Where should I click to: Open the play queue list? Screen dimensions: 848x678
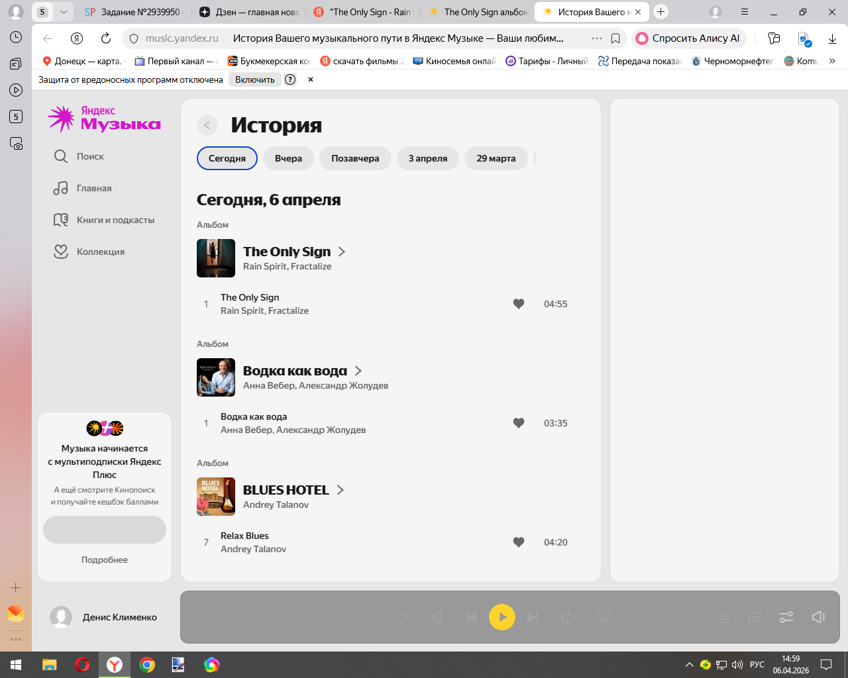755,617
